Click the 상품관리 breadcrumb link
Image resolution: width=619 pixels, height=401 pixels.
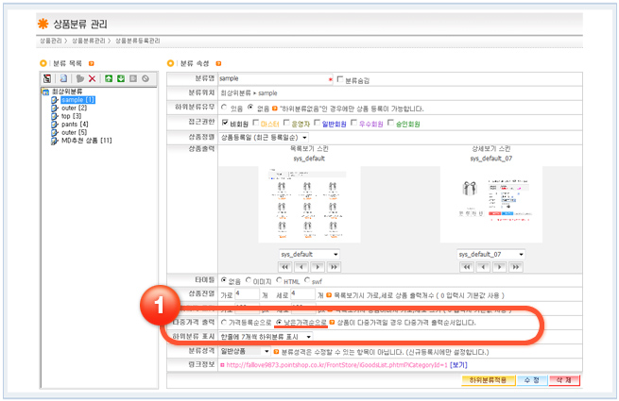pyautogui.click(x=51, y=42)
